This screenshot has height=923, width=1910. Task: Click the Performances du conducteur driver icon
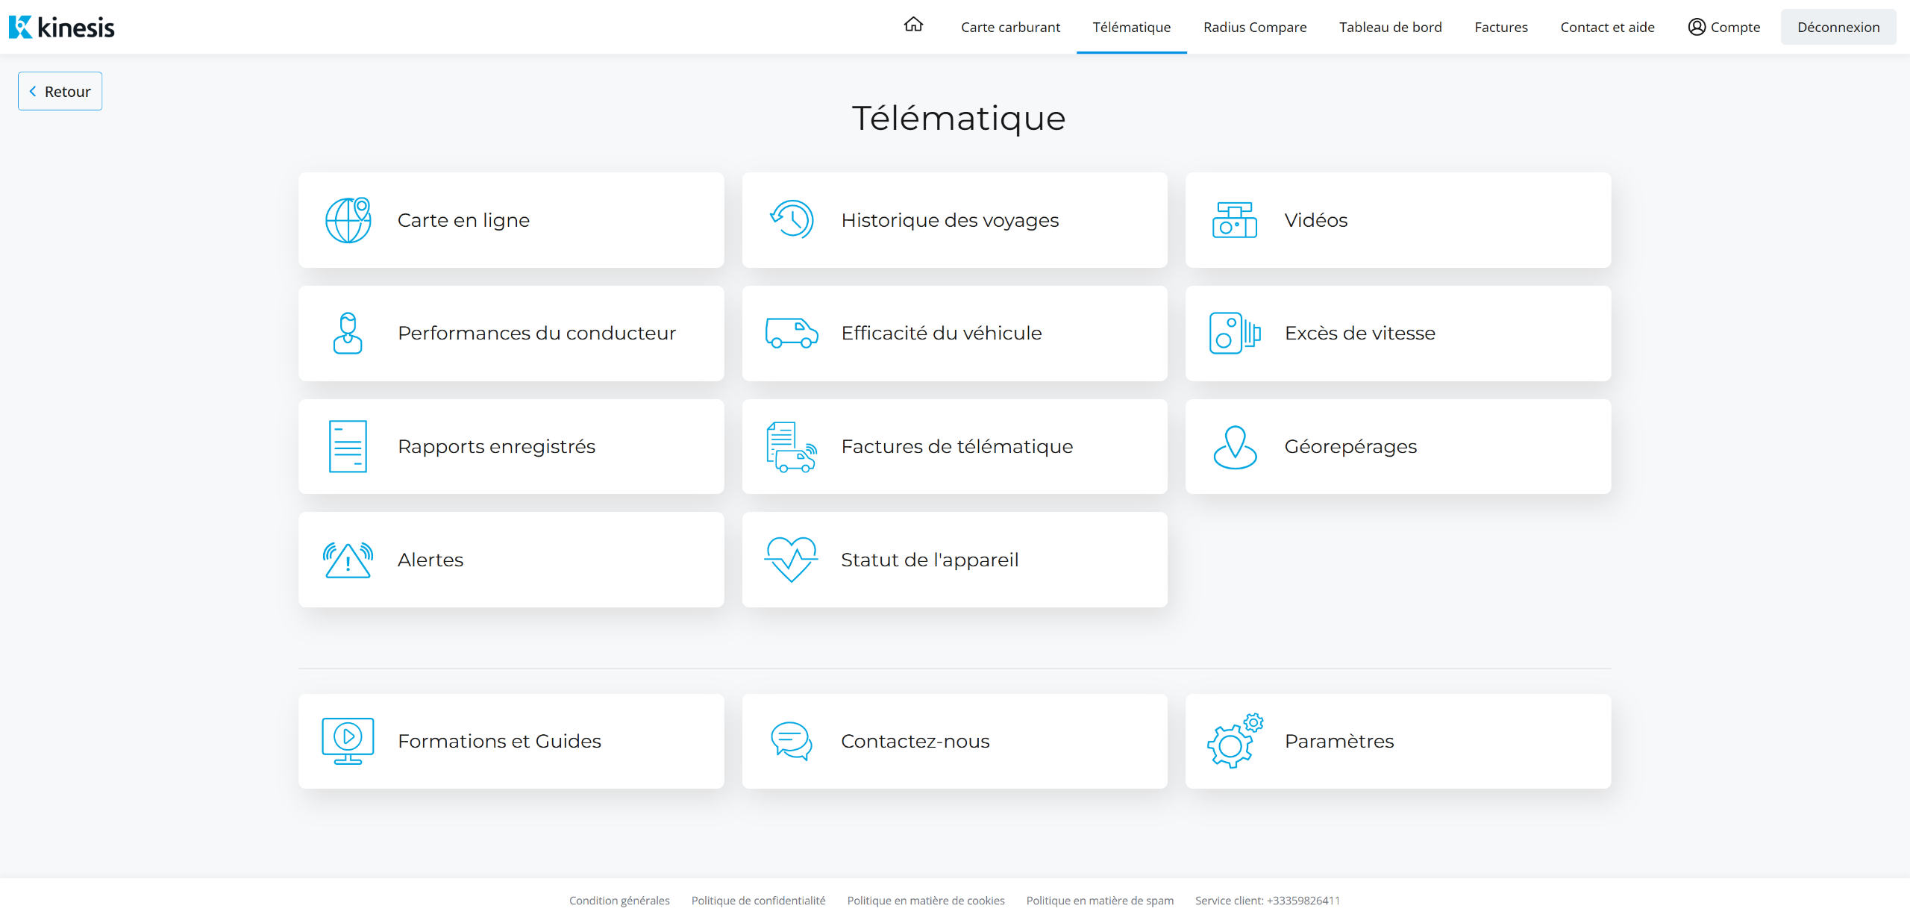click(x=348, y=333)
